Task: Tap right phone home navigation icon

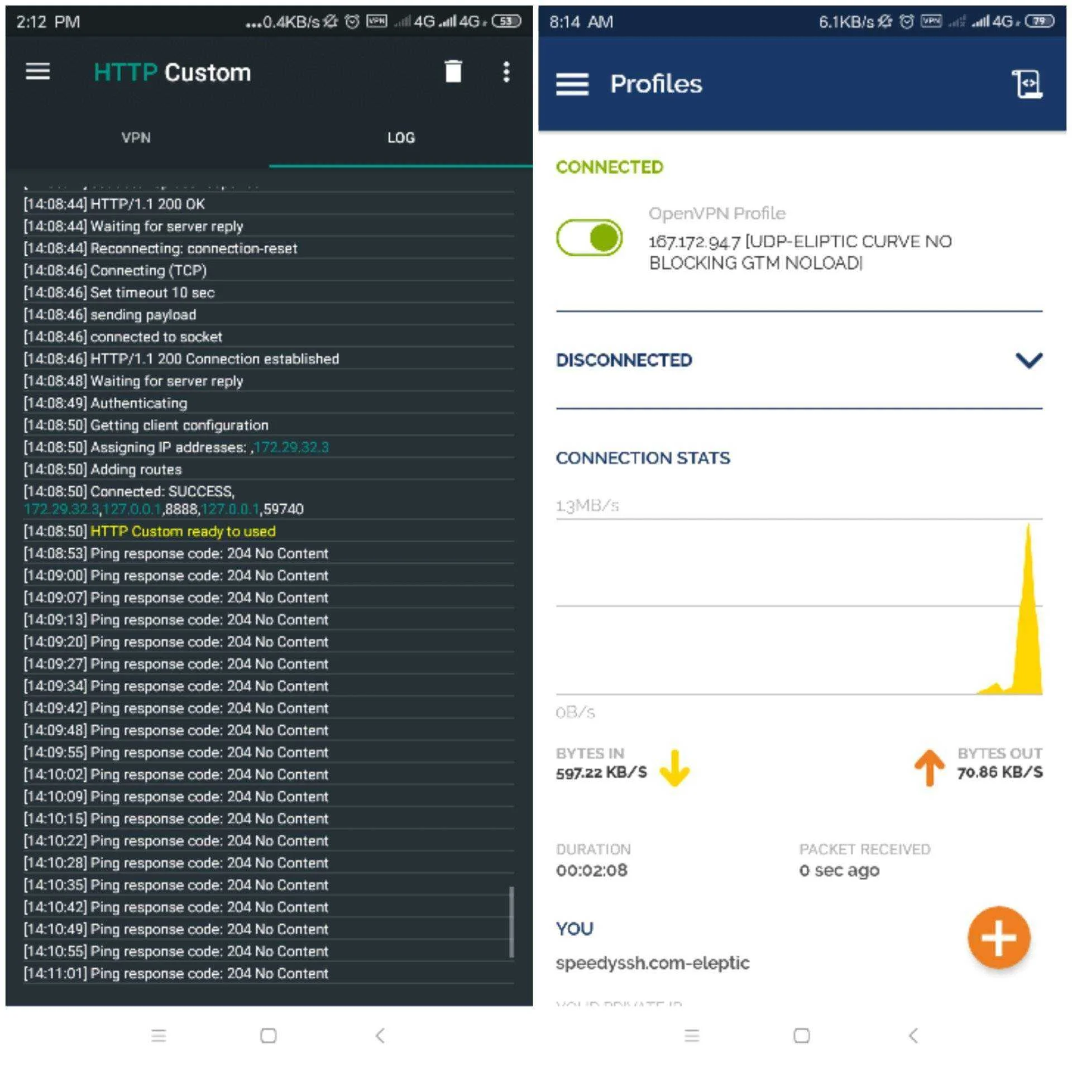Action: pos(802,1036)
